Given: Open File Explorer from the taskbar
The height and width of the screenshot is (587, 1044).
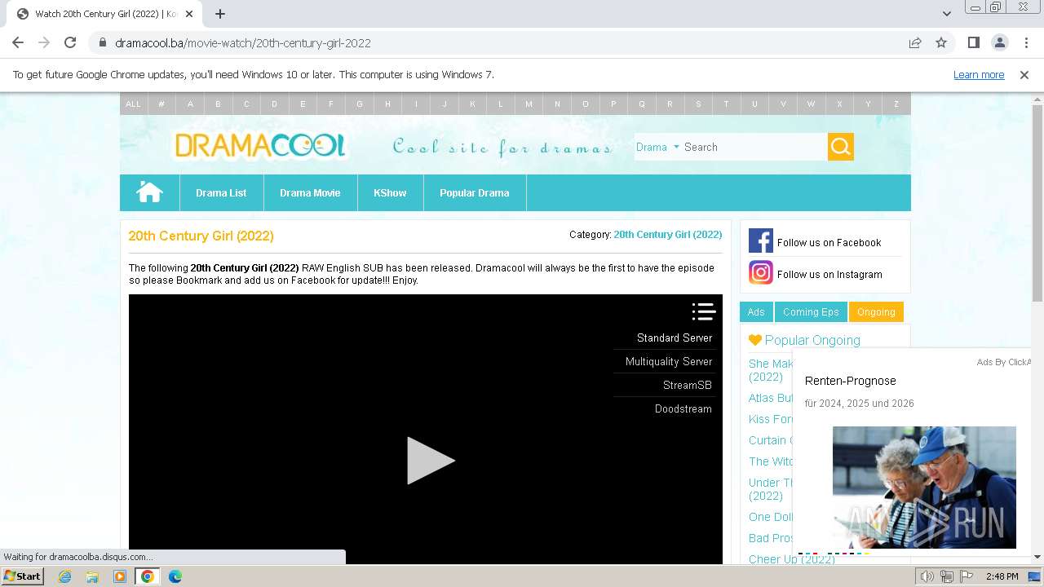Looking at the screenshot, I should [x=92, y=576].
